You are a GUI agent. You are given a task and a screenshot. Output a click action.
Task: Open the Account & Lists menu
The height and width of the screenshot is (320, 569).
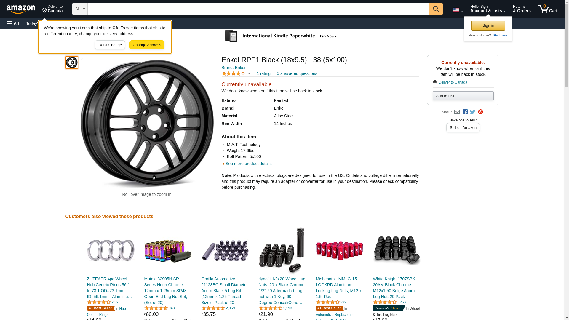pyautogui.click(x=488, y=9)
